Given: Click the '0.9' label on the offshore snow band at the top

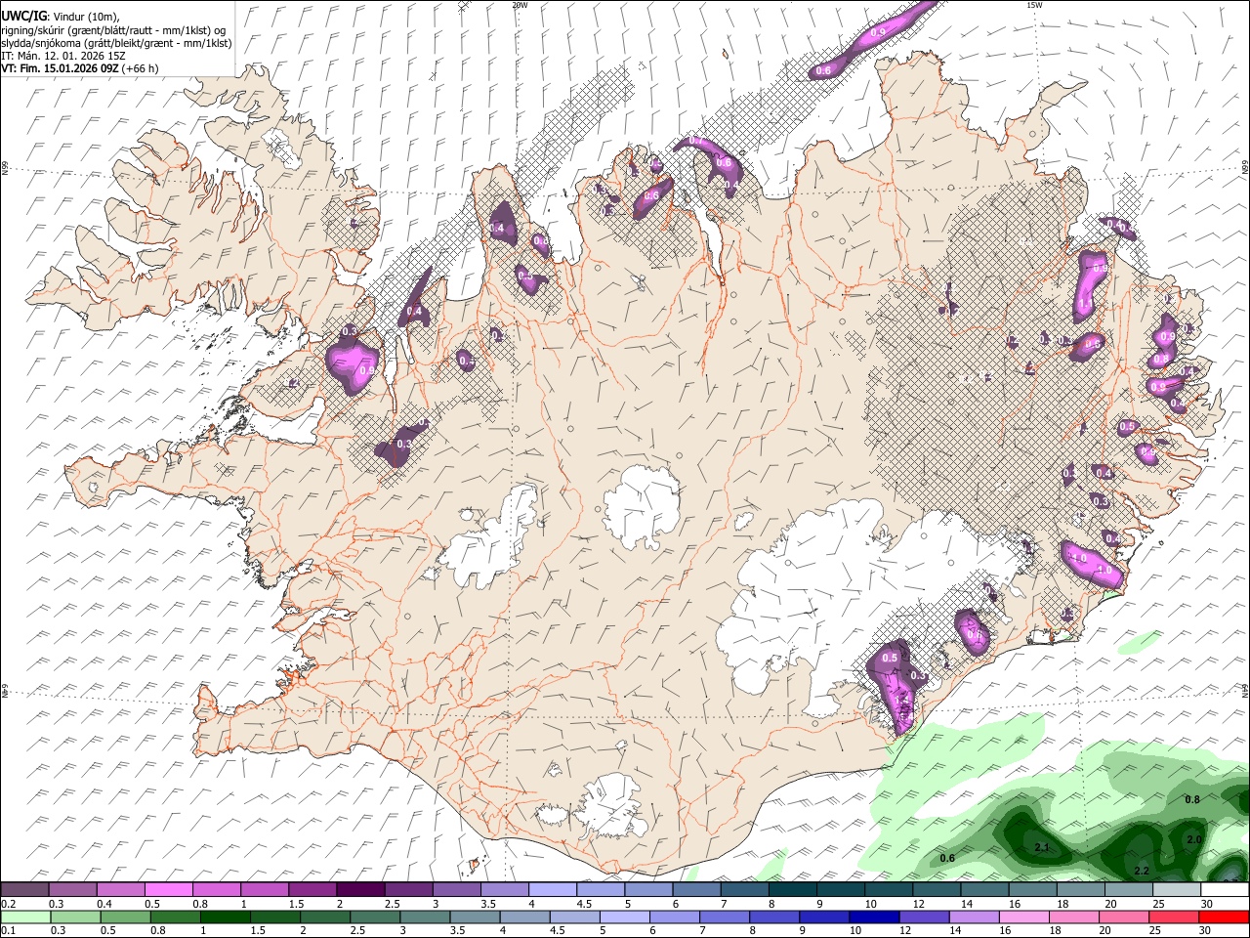Looking at the screenshot, I should [877, 33].
